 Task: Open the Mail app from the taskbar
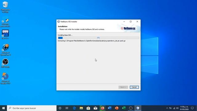coord(95,108)
